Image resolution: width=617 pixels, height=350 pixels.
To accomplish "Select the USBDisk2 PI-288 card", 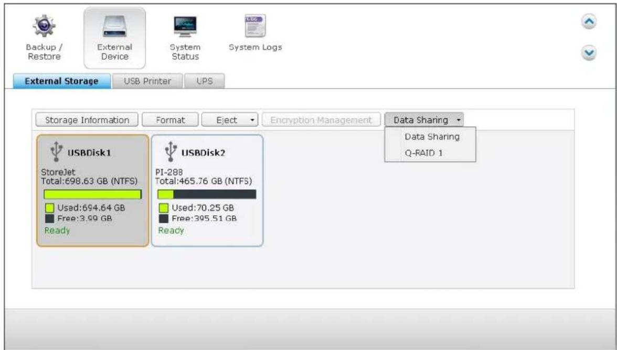I will [207, 191].
